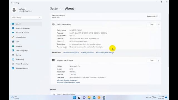The image size is (178, 100).
Task: Select the Installed on date 11/8/2022
Action: [x=73, y=72]
